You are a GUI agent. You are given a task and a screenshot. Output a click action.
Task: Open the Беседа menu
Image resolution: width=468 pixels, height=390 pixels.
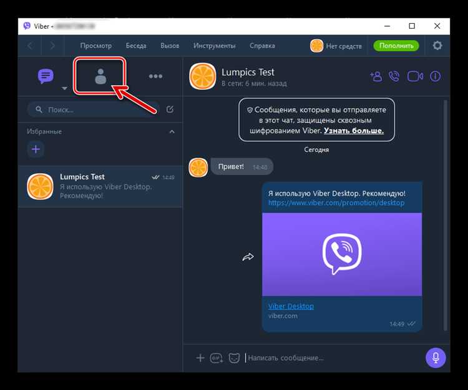tap(136, 46)
